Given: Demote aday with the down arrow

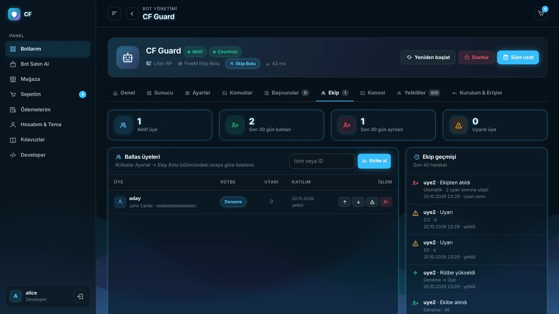Looking at the screenshot, I should click(x=358, y=202).
